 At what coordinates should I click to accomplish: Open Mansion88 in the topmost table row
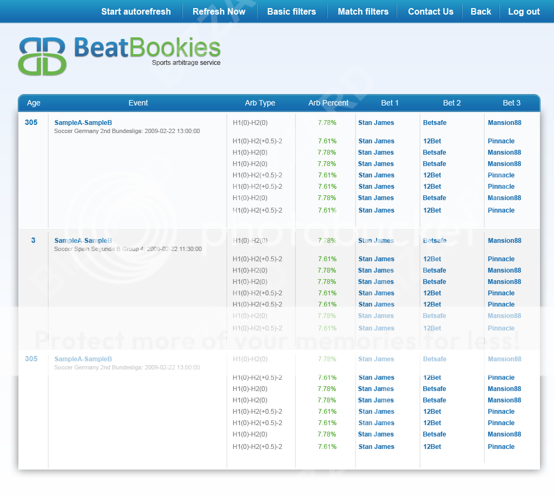(x=505, y=123)
